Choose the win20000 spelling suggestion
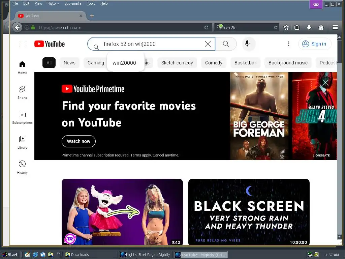 [x=124, y=63]
